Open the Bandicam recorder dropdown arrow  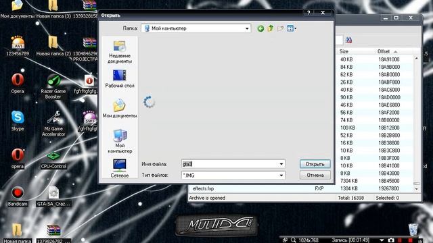pyautogui.click(x=382, y=240)
